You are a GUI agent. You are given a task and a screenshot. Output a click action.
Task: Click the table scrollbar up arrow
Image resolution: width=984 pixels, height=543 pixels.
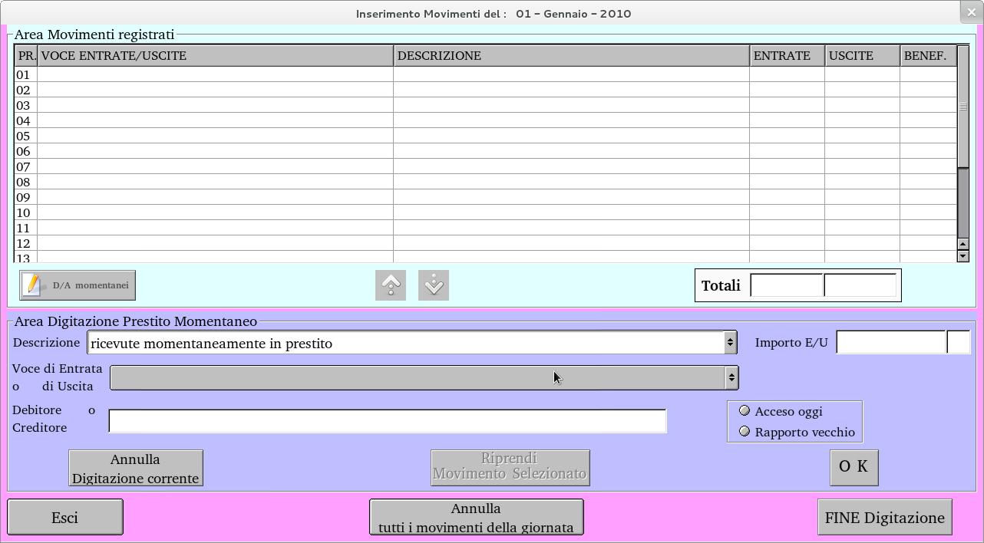(x=963, y=244)
